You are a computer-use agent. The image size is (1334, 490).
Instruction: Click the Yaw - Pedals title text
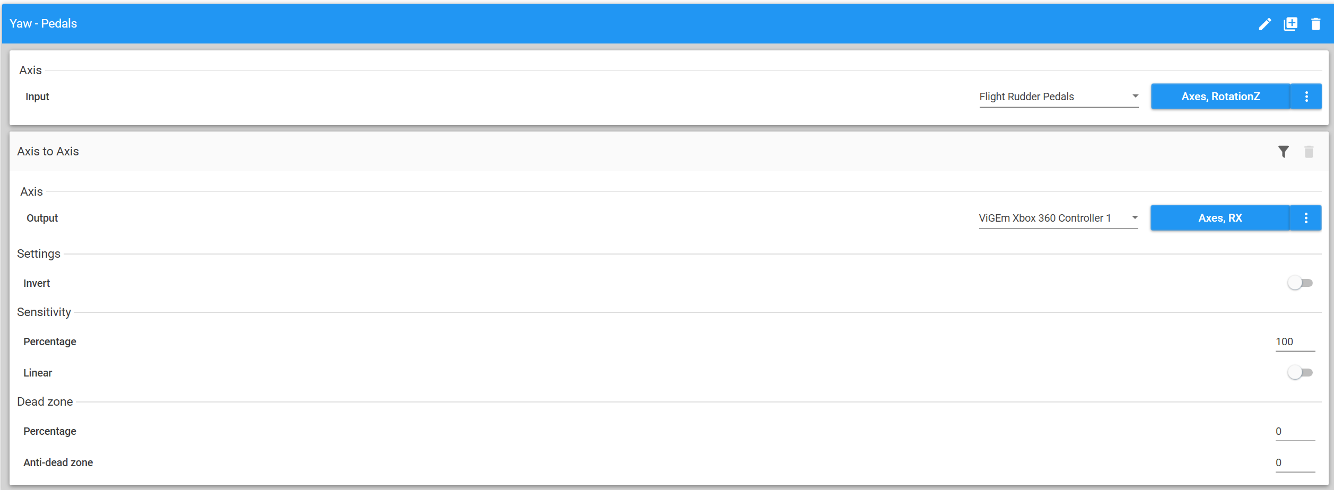pos(43,23)
